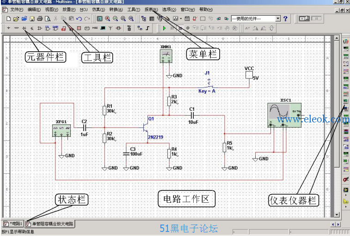This screenshot has width=350, height=237.
Task: Zoom out of the schematic
Action: (115, 19)
